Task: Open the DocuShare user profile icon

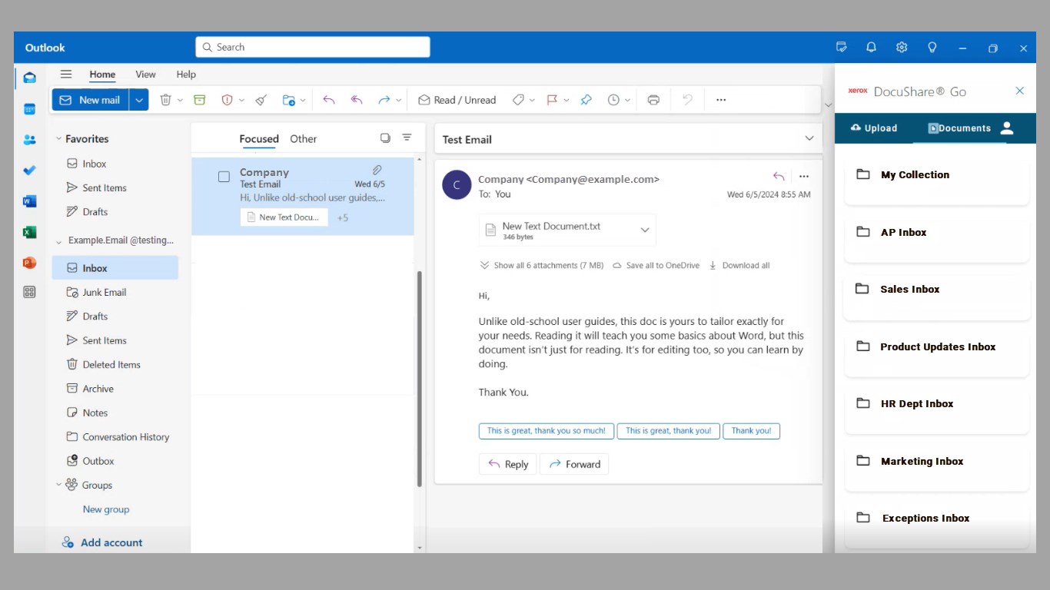Action: 1007,128
